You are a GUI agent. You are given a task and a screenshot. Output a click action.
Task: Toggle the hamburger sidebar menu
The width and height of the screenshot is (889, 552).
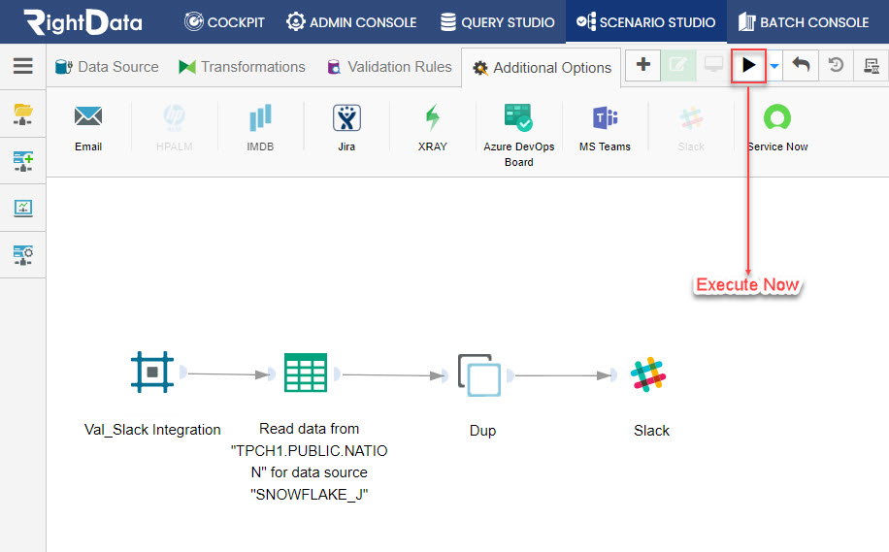[x=22, y=66]
